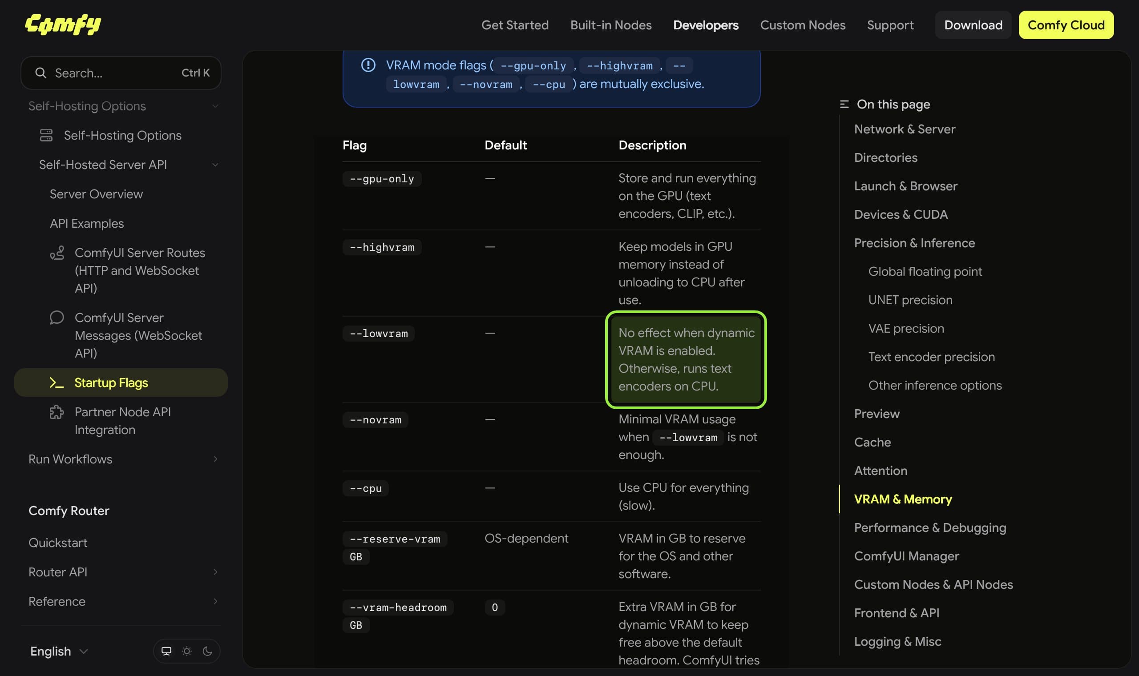Open the Support nav tab
This screenshot has height=676, width=1139.
(890, 24)
